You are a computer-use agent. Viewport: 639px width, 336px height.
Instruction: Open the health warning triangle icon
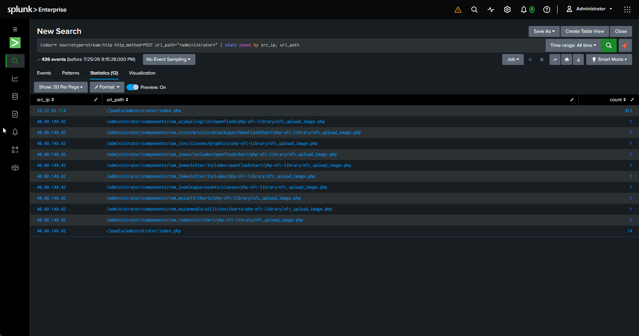pos(458,10)
